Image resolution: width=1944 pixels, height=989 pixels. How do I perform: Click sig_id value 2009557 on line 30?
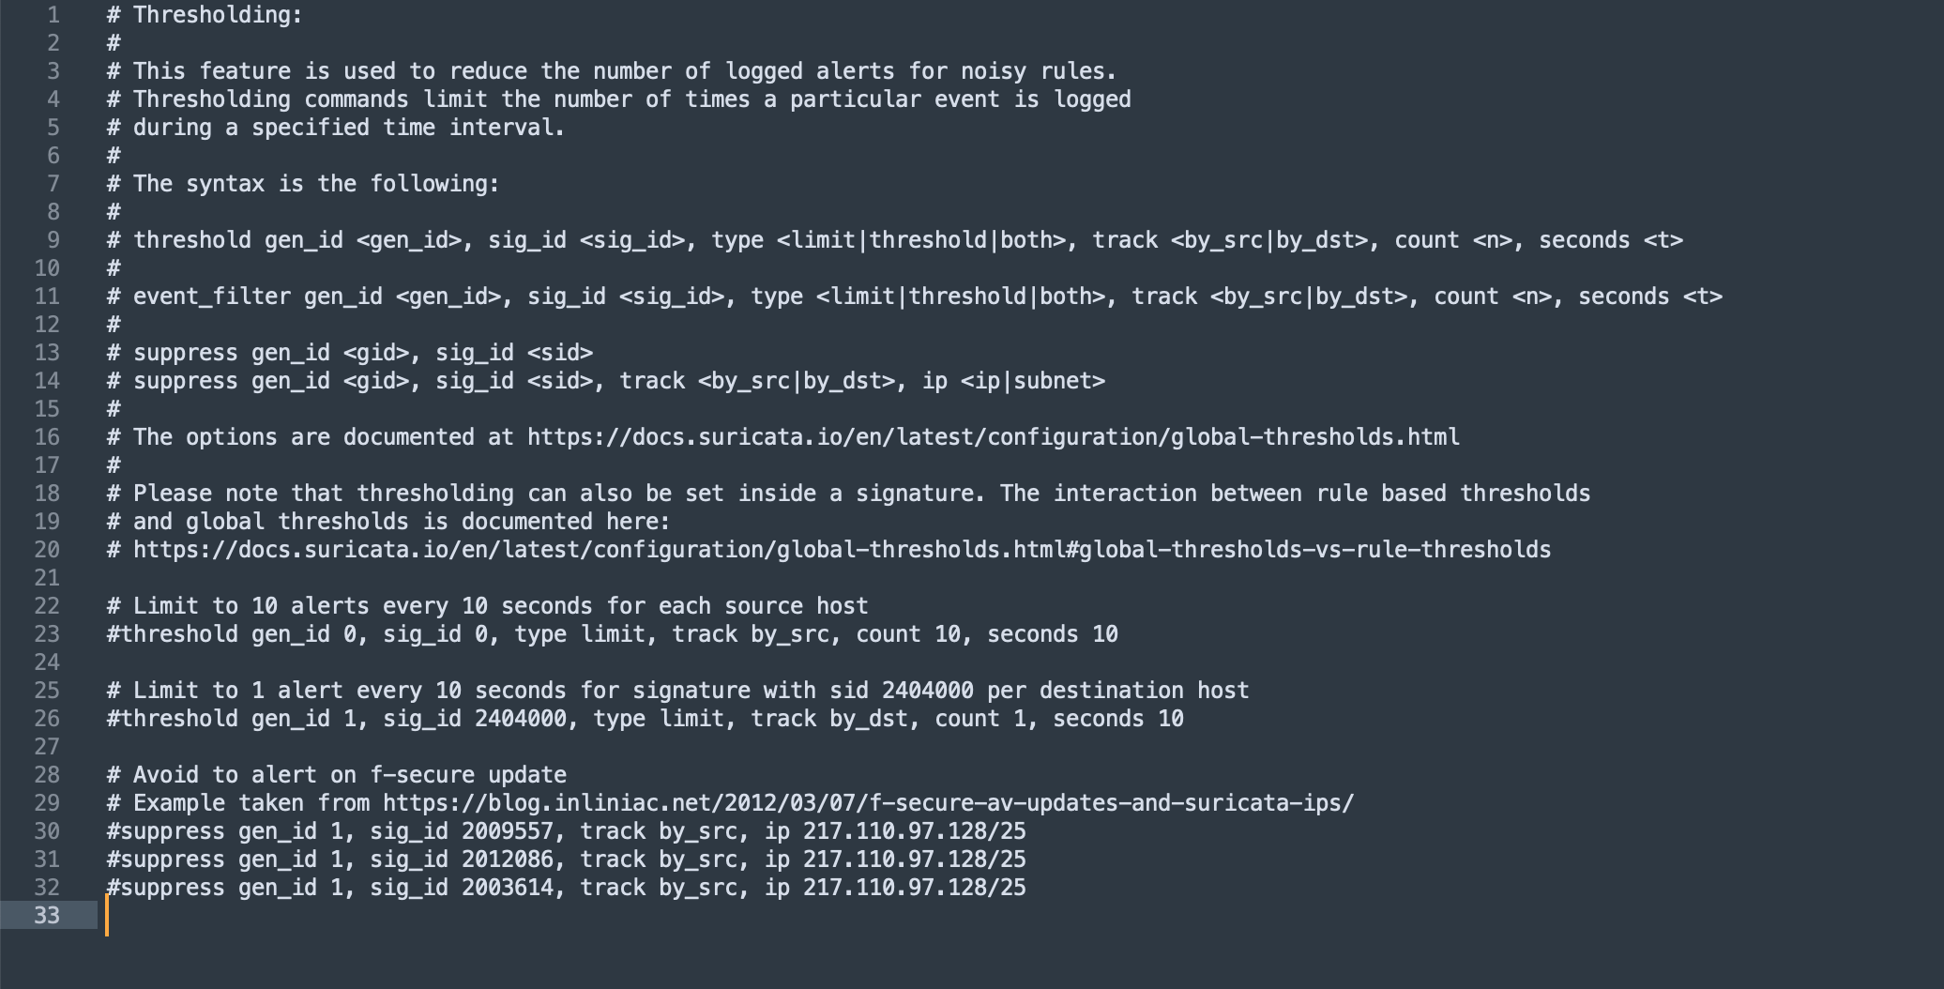tap(507, 831)
